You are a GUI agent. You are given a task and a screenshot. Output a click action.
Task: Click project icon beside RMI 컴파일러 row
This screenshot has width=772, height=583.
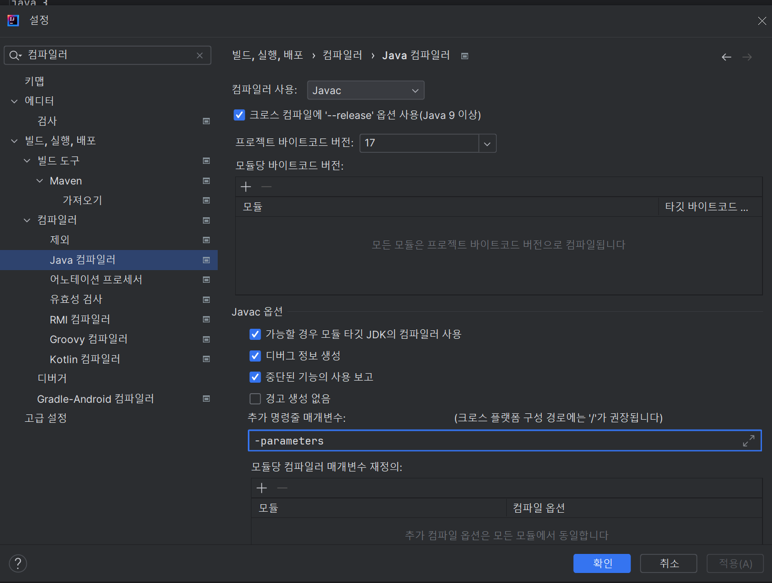click(x=207, y=319)
